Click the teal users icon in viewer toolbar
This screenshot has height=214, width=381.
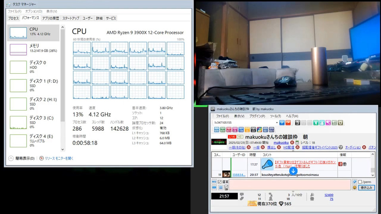pos(322,123)
